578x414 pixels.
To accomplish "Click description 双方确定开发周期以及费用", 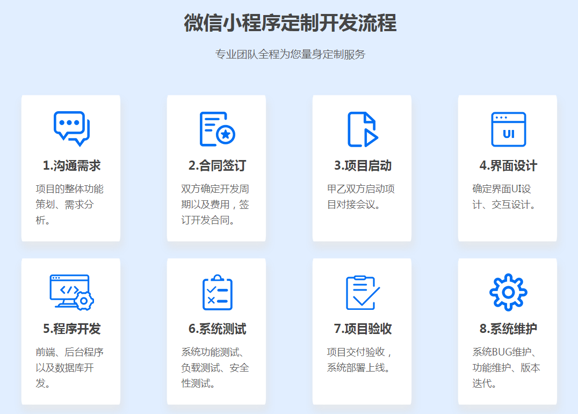I will tap(215, 205).
